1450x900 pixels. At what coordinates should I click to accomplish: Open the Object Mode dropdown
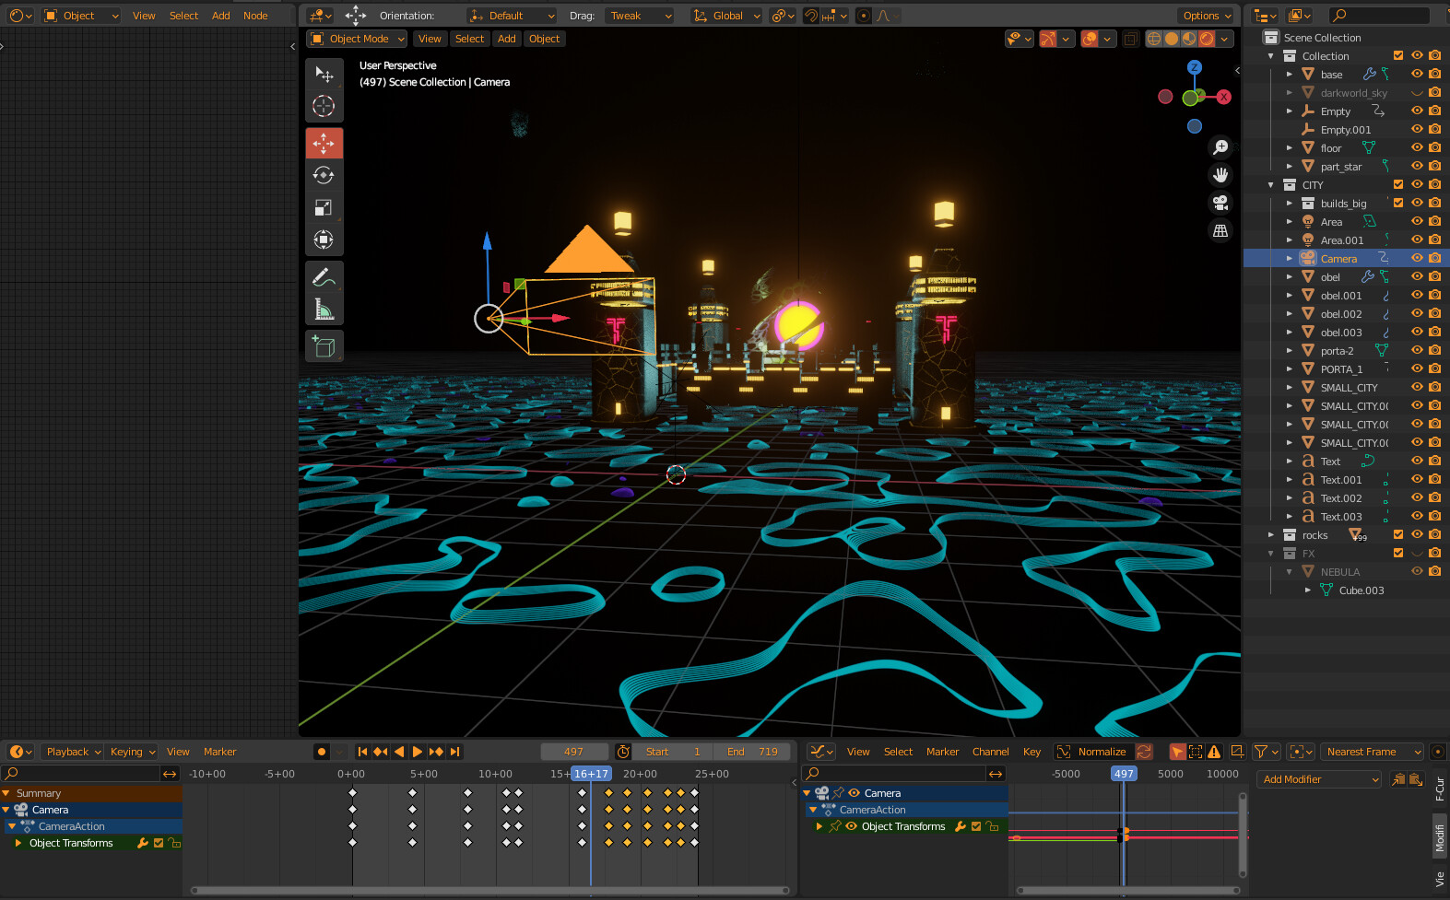(358, 39)
